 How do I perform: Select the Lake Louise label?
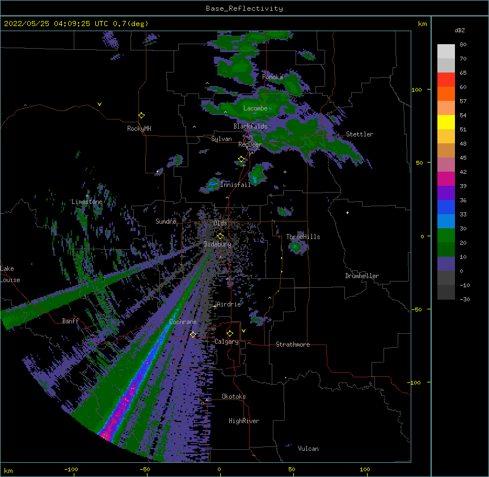coord(10,274)
